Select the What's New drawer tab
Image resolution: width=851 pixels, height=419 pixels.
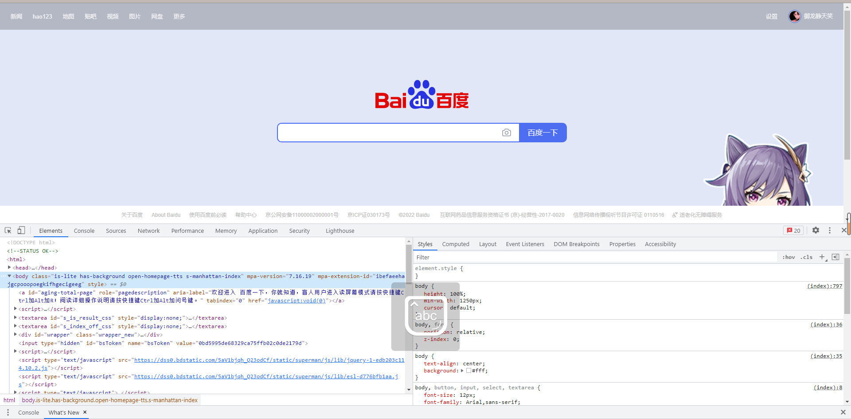[64, 412]
